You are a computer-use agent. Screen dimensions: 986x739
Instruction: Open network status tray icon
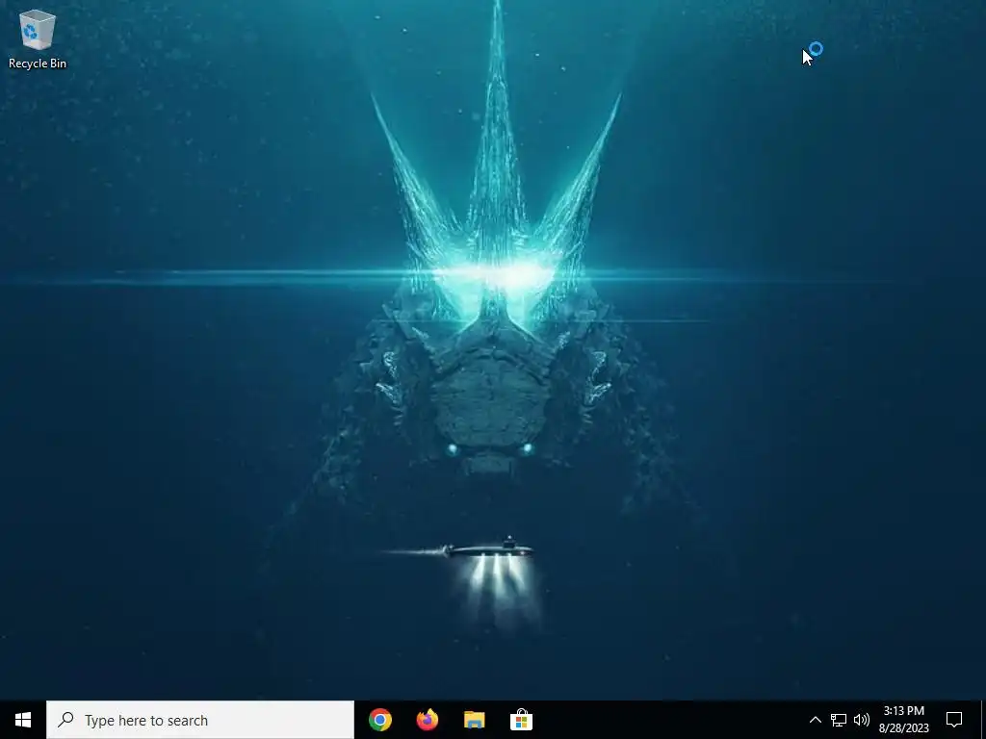coord(839,720)
